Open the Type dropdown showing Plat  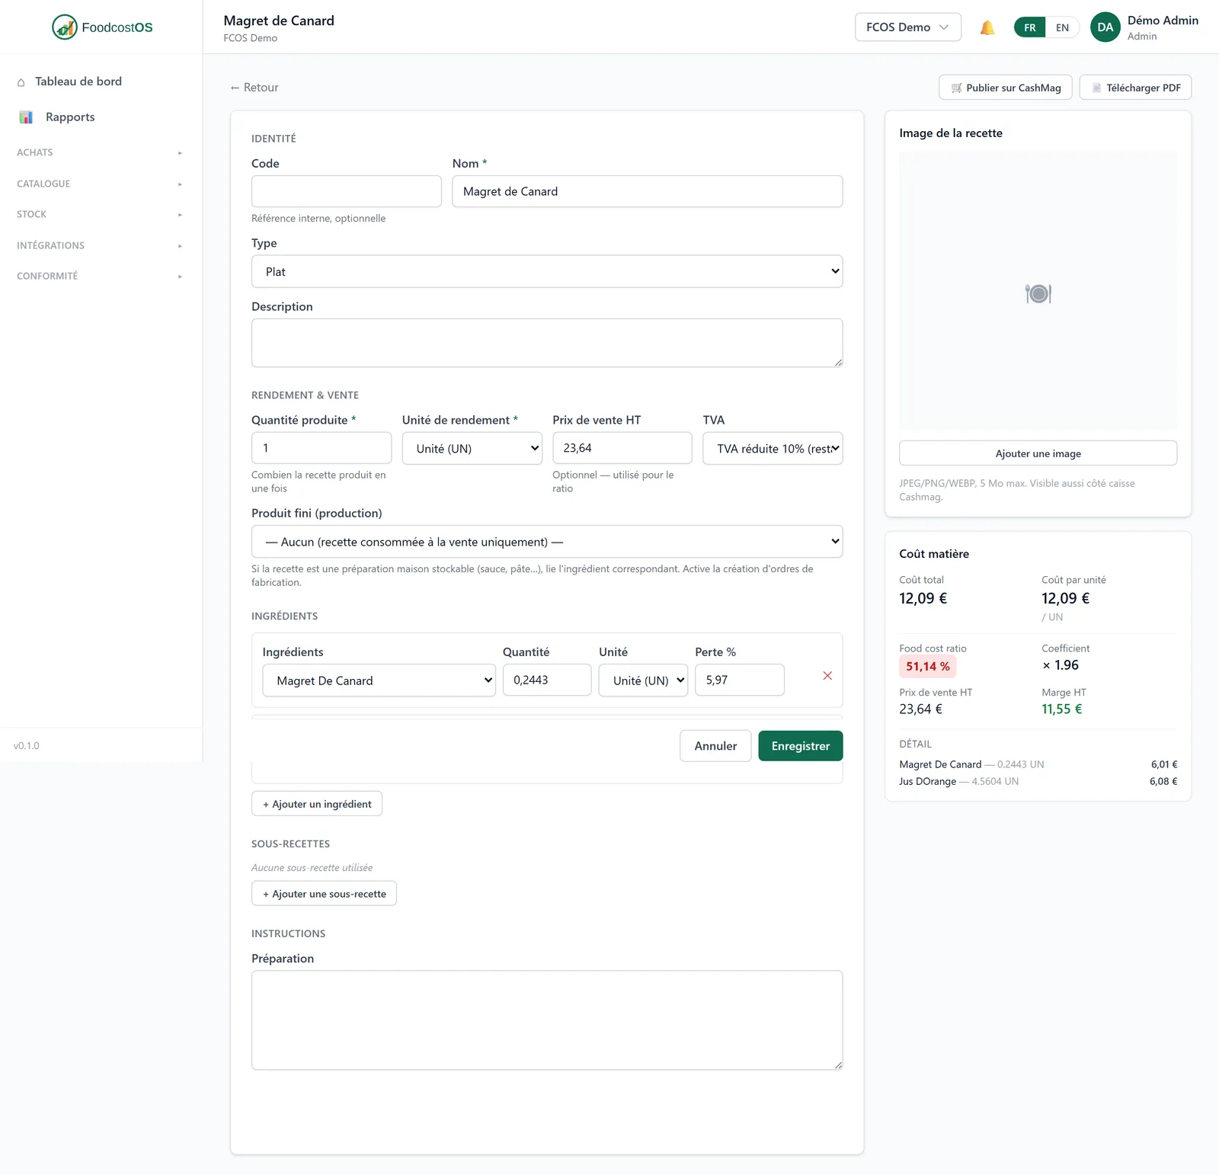[547, 271]
